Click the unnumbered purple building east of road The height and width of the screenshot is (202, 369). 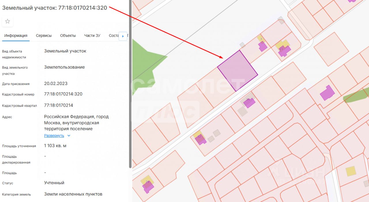coord(327,93)
